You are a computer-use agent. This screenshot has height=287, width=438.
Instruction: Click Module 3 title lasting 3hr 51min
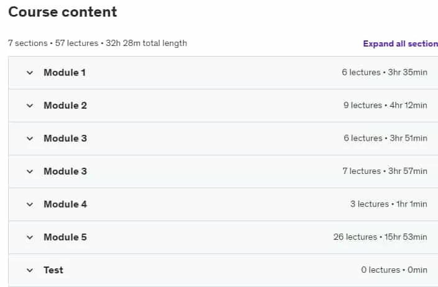65,139
